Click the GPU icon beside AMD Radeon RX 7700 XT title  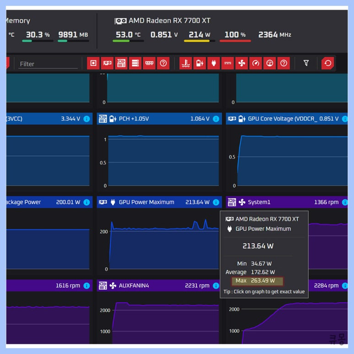point(120,21)
